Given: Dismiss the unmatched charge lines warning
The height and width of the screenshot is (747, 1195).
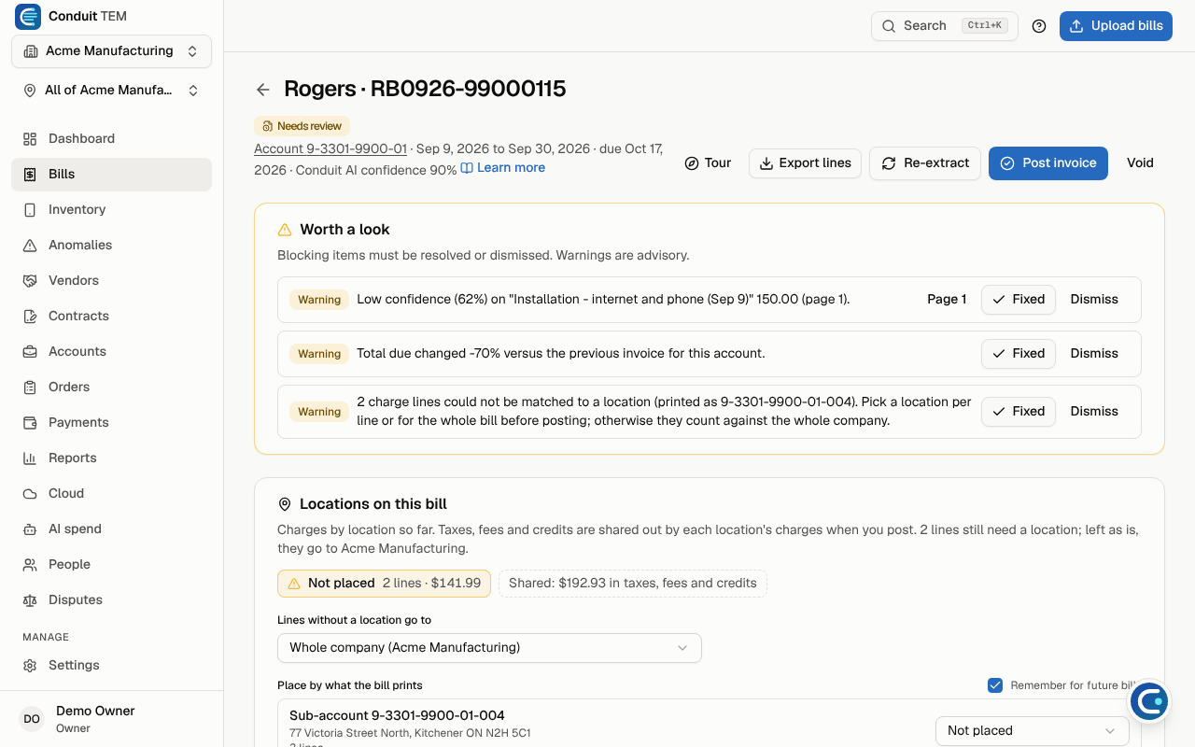Looking at the screenshot, I should point(1094,412).
